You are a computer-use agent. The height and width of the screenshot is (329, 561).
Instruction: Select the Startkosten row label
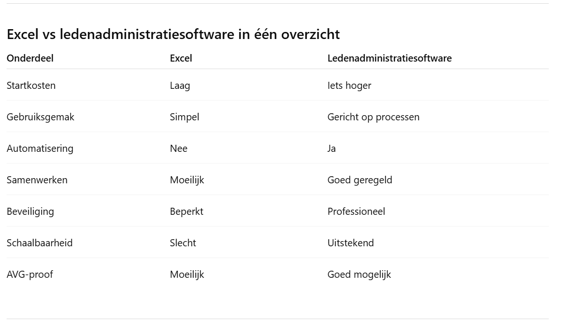click(x=31, y=86)
